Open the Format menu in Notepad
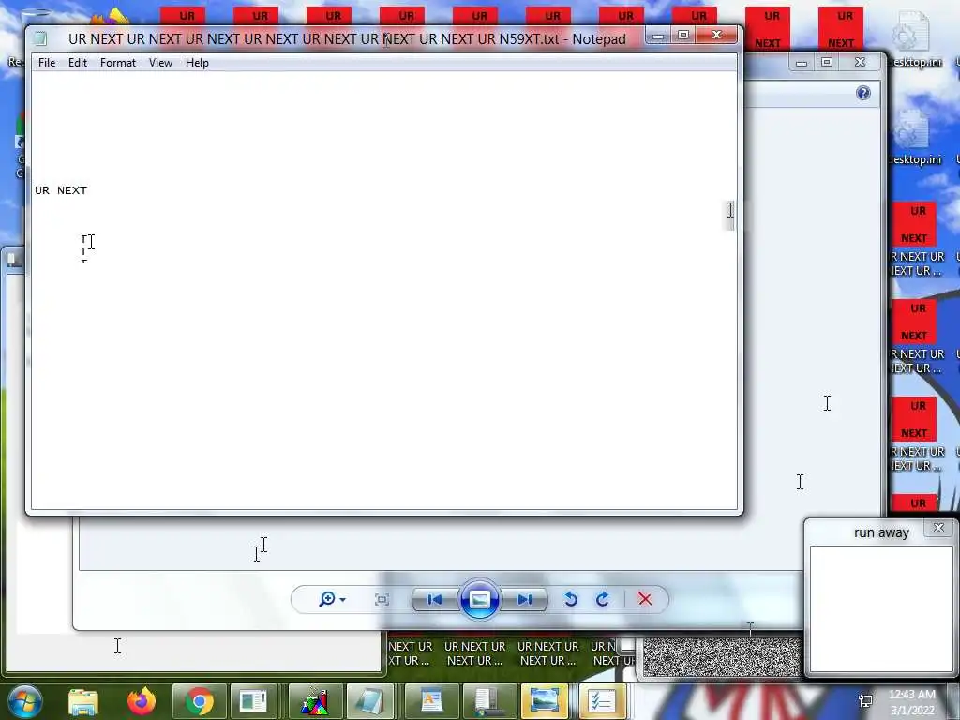The width and height of the screenshot is (960, 720). click(117, 63)
